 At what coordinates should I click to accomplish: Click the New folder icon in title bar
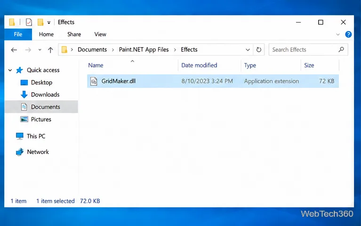pos(40,22)
